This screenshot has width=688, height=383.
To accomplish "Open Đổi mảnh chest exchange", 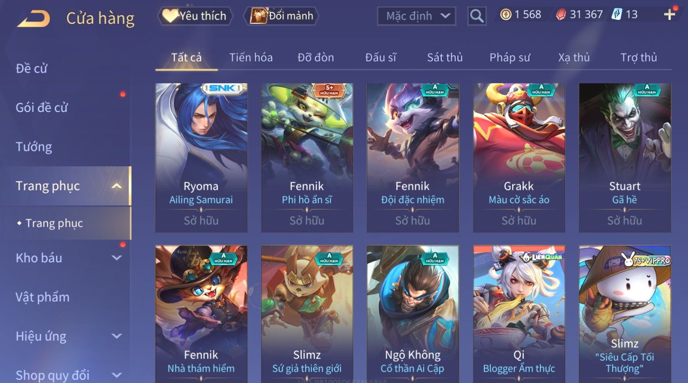I will (x=282, y=16).
